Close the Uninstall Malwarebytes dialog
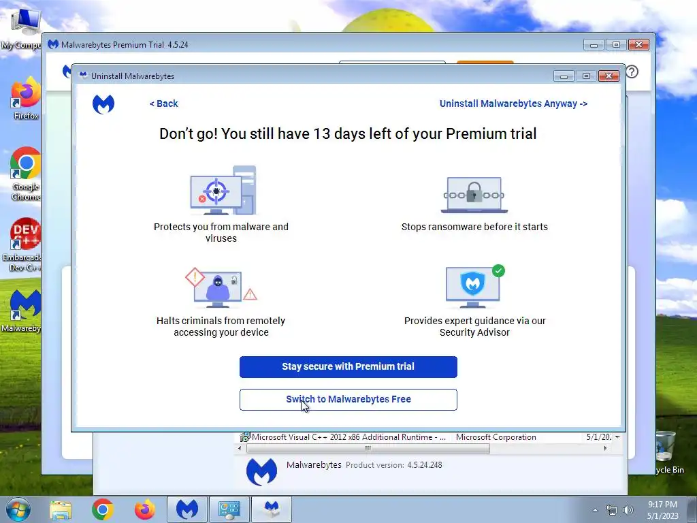This screenshot has height=523, width=697. (x=609, y=76)
